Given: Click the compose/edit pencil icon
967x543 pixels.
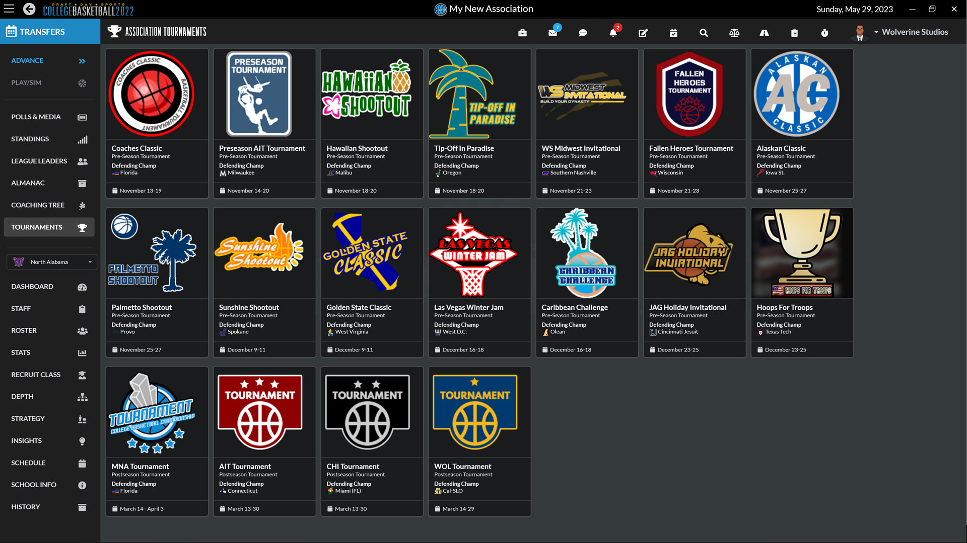Looking at the screenshot, I should coord(643,32).
